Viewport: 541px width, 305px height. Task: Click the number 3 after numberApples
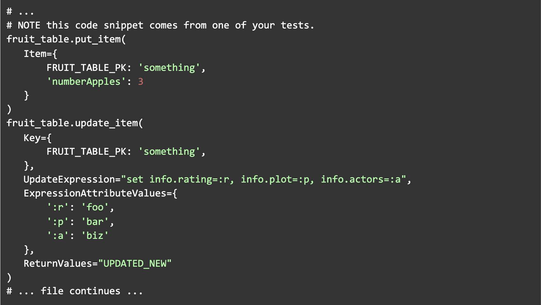click(x=141, y=82)
